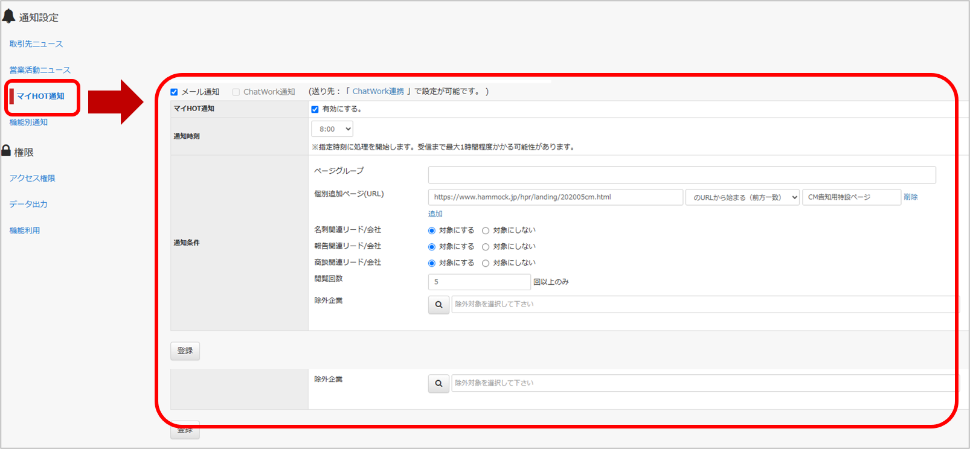Click the 権限 heading text
970x449 pixels.
tap(24, 153)
